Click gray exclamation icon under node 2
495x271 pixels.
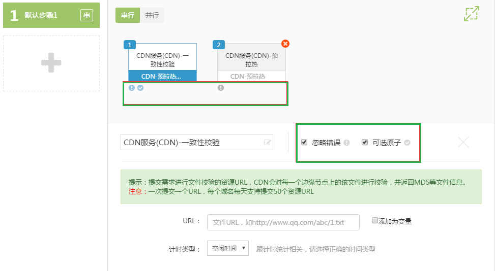(221, 88)
